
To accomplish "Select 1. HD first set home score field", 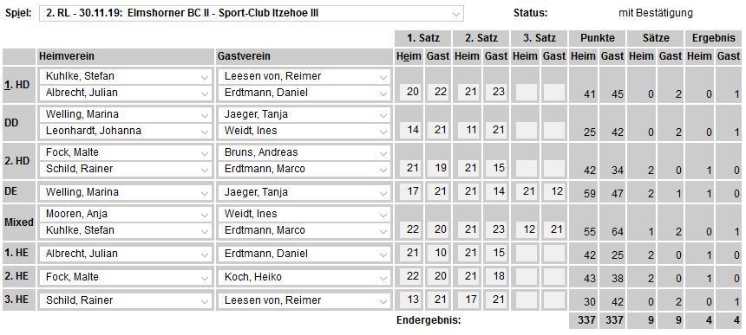I will pyautogui.click(x=413, y=92).
